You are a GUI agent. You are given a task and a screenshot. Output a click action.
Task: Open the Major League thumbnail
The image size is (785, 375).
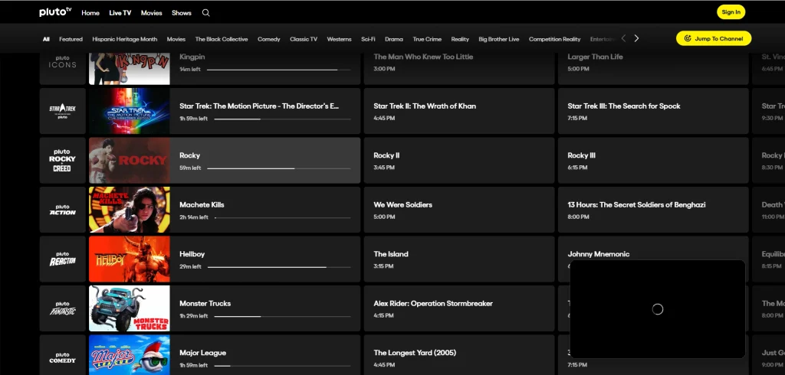point(129,355)
